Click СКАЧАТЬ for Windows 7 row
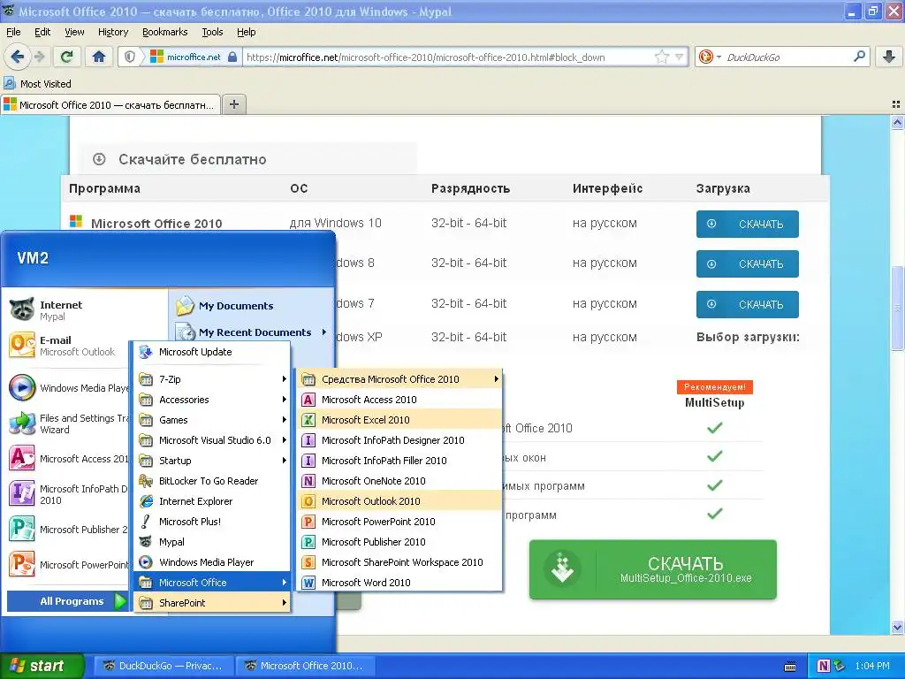 click(x=747, y=304)
